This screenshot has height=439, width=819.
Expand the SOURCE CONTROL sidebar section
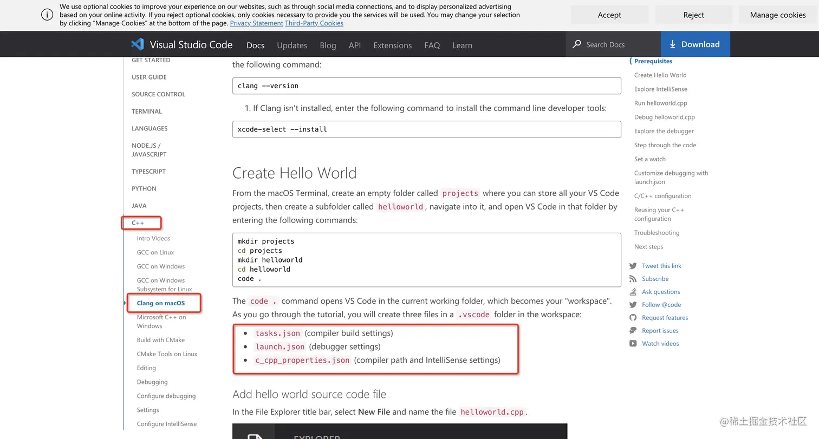[158, 94]
